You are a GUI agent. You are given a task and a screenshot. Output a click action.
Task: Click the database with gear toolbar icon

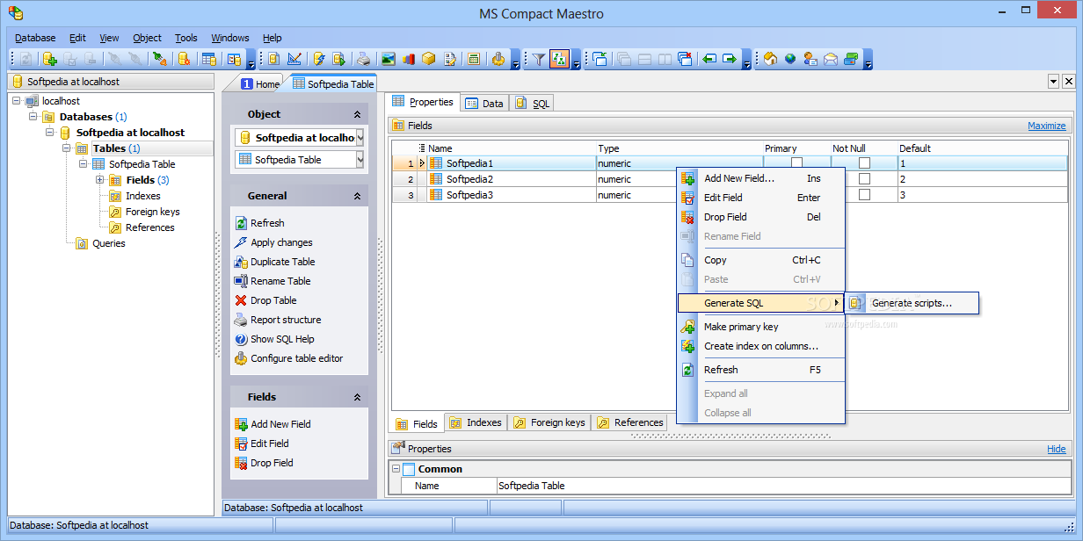[184, 59]
